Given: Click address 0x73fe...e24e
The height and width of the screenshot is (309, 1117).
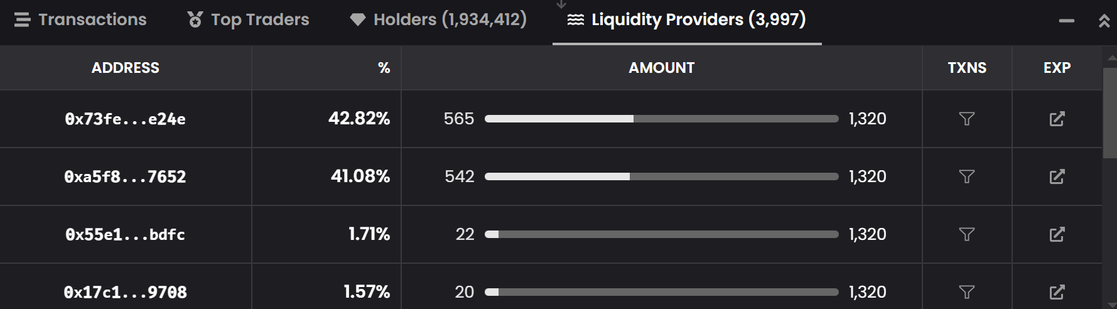Looking at the screenshot, I should point(126,119).
